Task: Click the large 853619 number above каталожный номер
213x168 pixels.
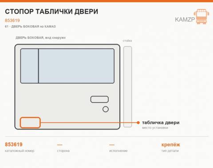Action: [x=14, y=145]
